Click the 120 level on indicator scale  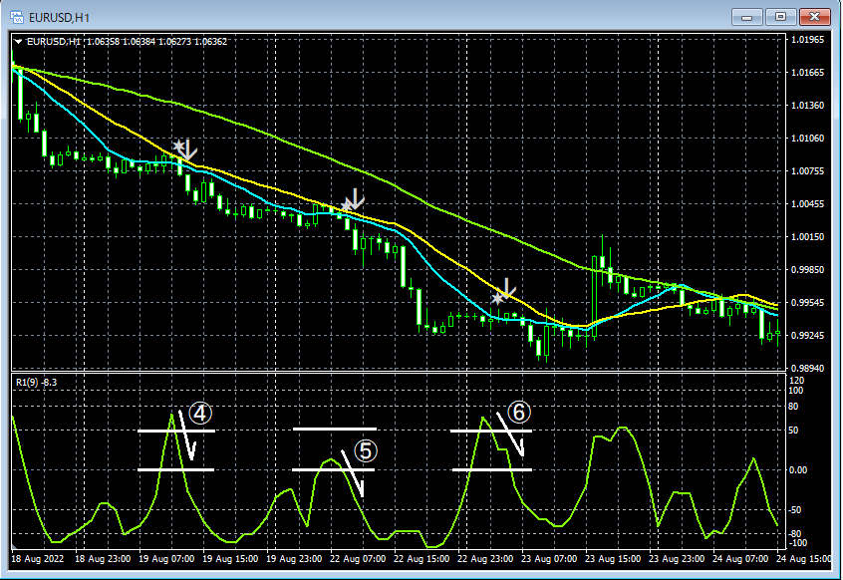(797, 381)
